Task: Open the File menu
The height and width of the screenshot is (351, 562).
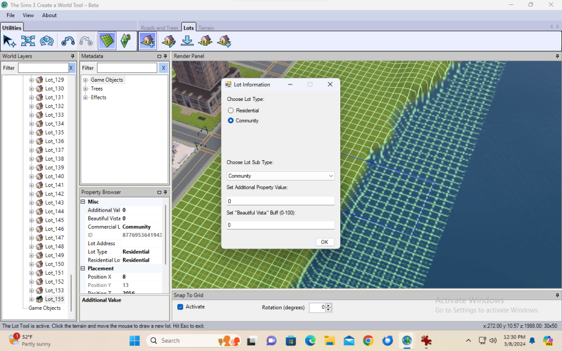Action: [10, 15]
